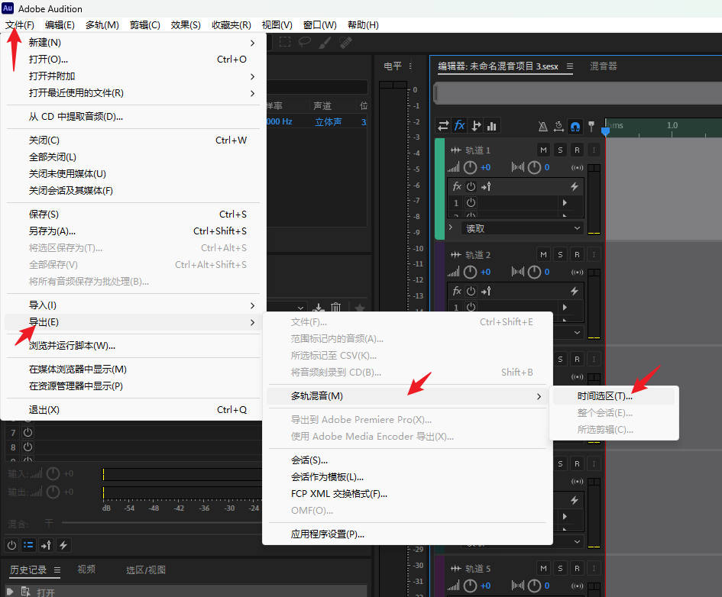Click the blue playhead marker on the timeline
The image size is (722, 597).
pyautogui.click(x=606, y=131)
